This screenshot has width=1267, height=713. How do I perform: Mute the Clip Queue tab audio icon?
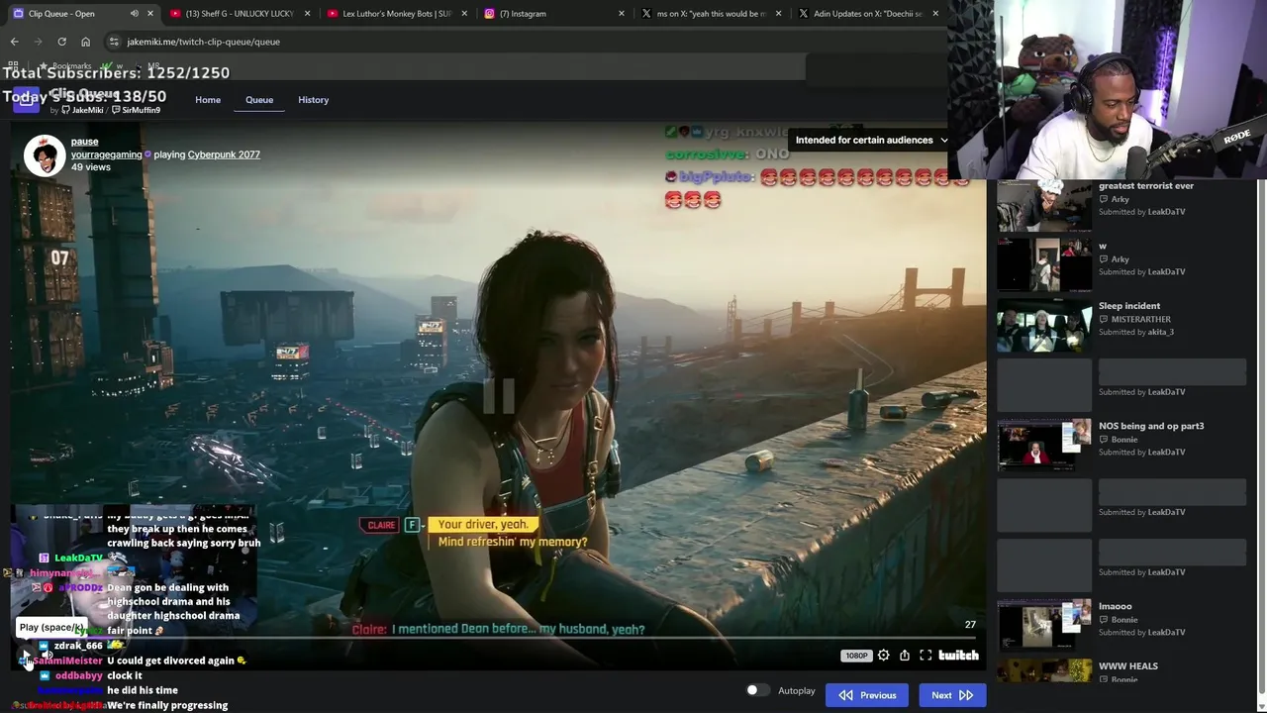[134, 14]
